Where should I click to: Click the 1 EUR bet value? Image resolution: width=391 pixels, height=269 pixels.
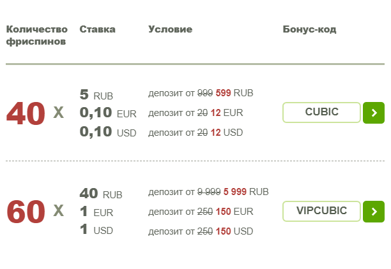(96, 212)
